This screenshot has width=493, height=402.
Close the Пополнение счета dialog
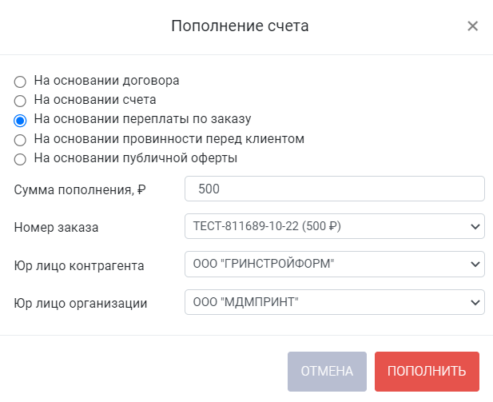click(472, 26)
